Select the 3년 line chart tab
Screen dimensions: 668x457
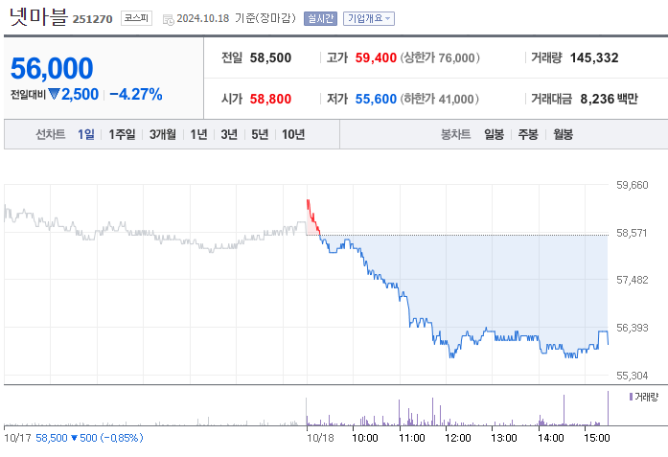229,134
